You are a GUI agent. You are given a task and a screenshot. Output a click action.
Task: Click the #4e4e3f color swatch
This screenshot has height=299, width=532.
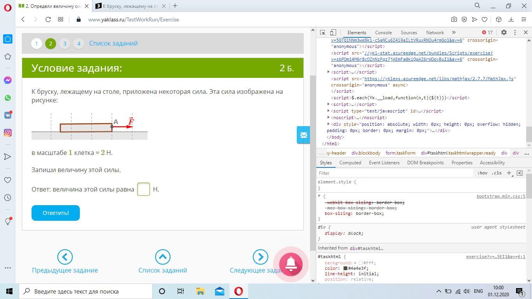point(345,268)
